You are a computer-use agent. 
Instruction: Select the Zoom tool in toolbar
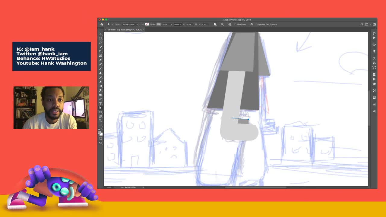[100, 121]
